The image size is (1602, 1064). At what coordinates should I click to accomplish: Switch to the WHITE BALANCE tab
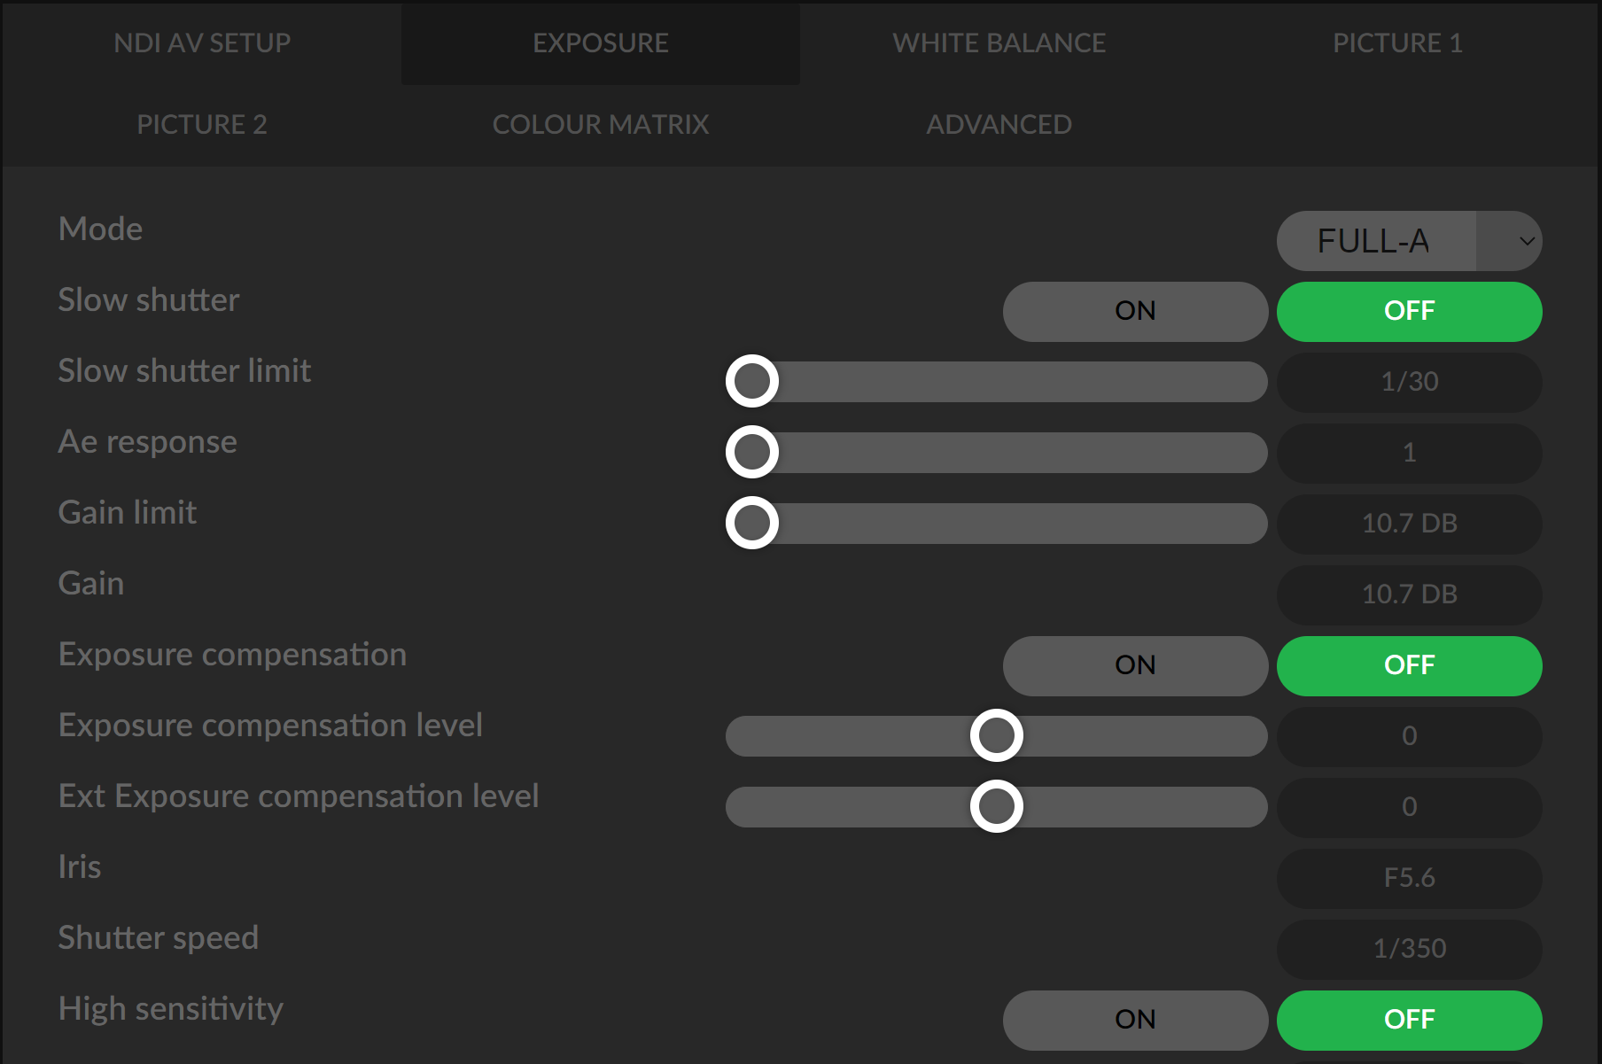click(999, 43)
